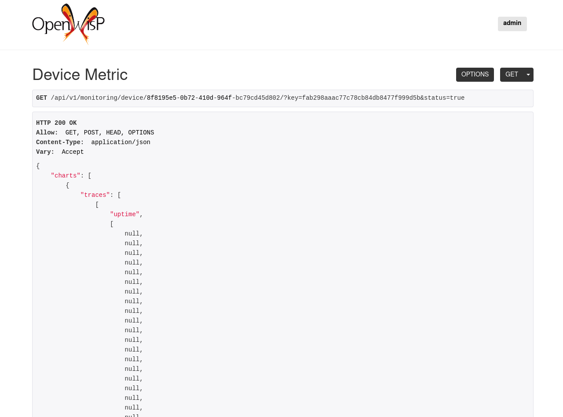Click the OPTIONS request button
The width and height of the screenshot is (563, 417).
(475, 74)
